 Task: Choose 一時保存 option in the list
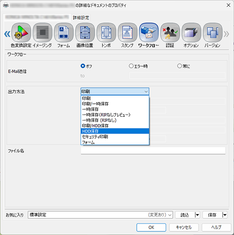tap(115, 109)
